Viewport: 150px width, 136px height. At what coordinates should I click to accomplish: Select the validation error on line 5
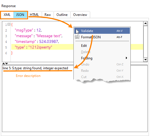[x=35, y=68]
